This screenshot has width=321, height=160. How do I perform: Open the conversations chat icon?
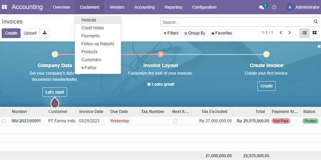point(262,7)
